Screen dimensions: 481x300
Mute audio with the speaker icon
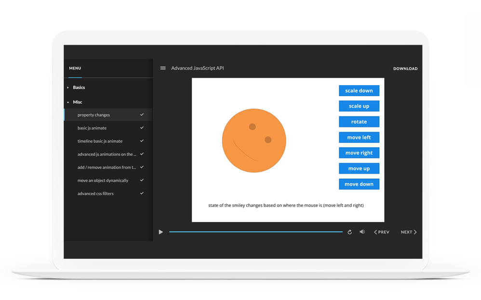tap(362, 232)
